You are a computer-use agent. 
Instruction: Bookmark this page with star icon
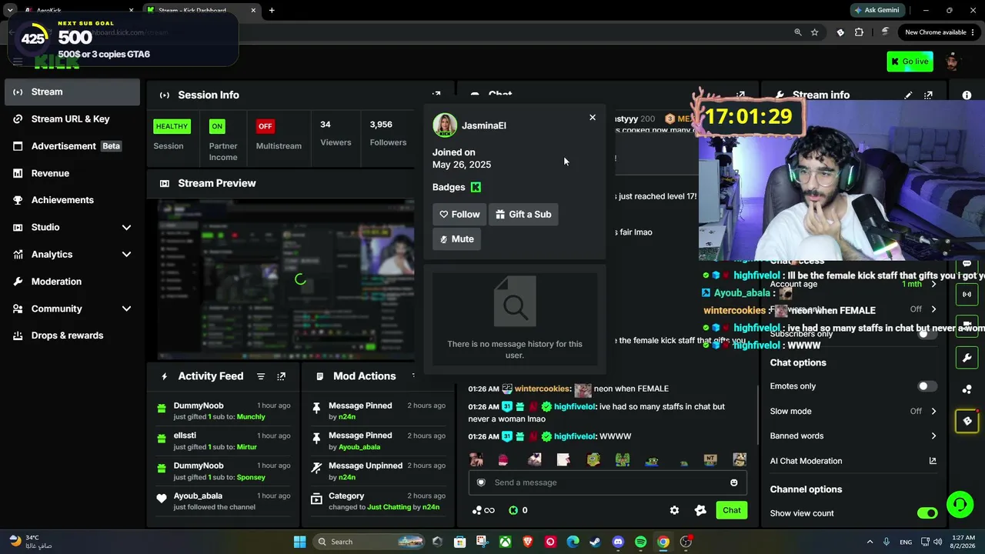click(814, 32)
